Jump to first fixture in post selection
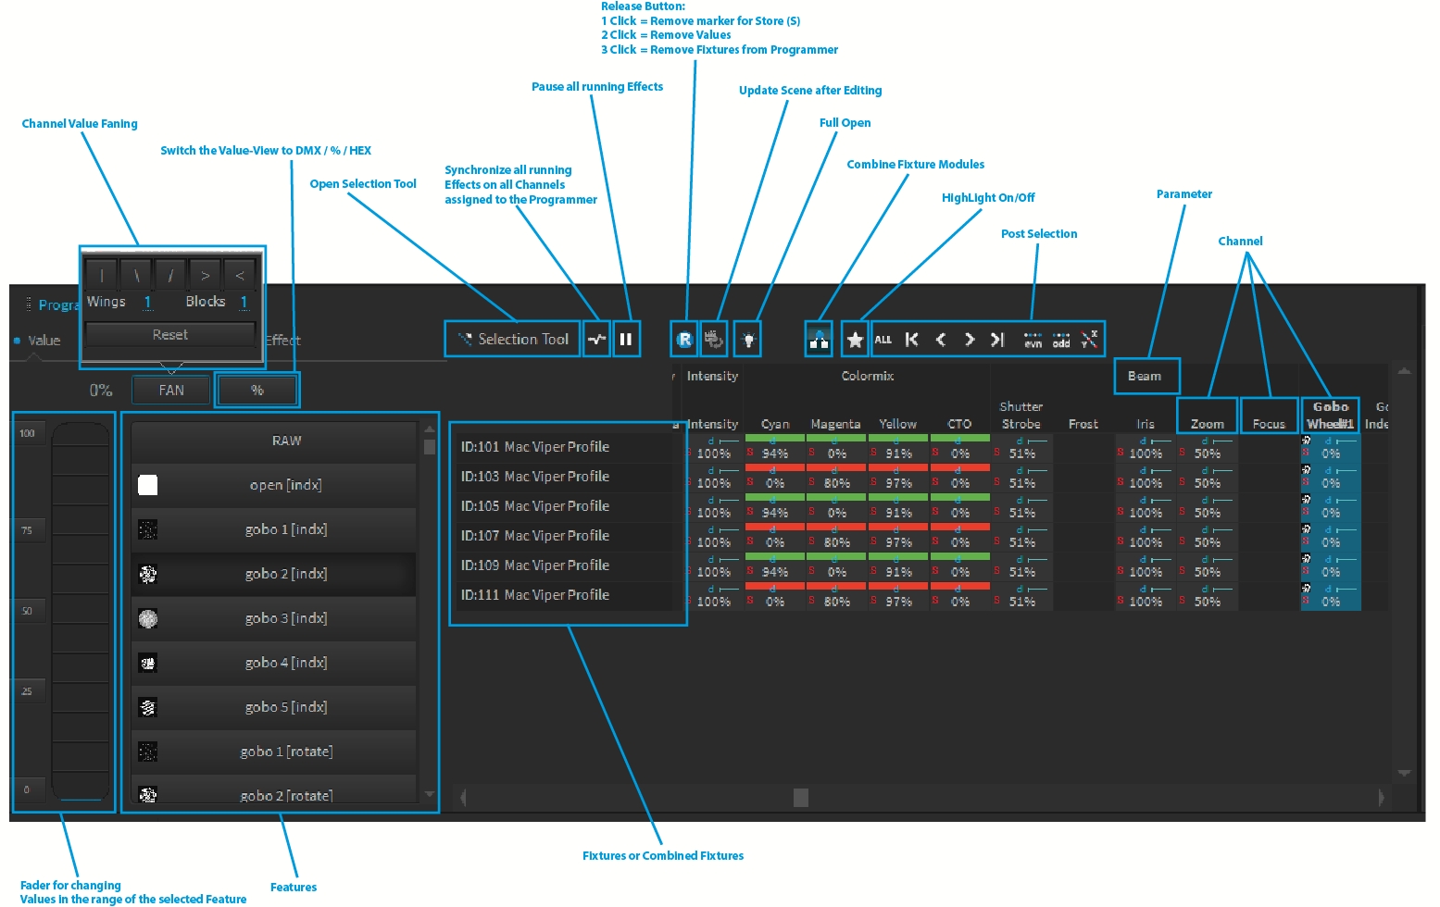The image size is (1440, 907). (912, 340)
